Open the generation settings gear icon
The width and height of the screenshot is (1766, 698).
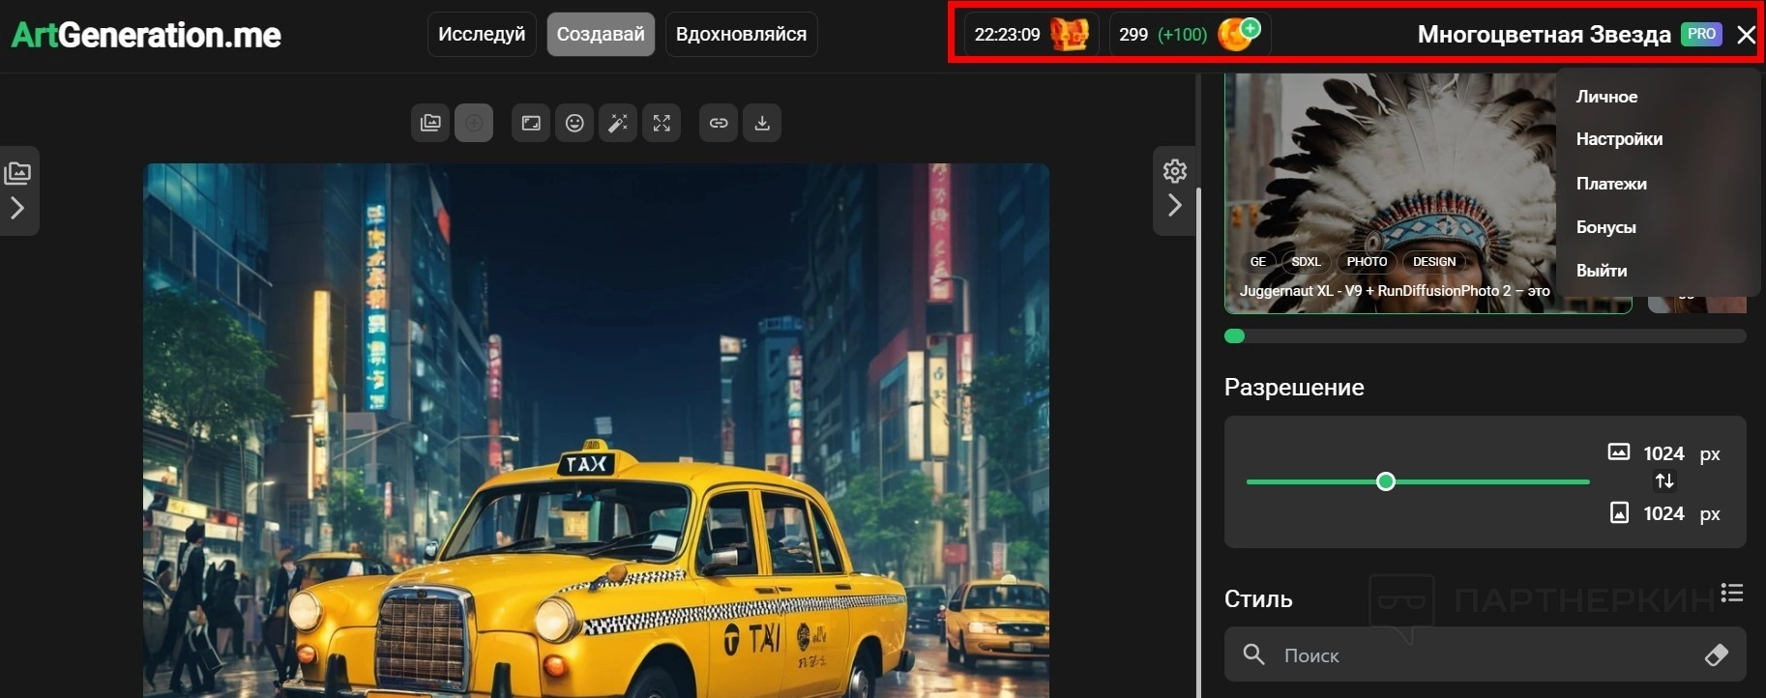1175,171
